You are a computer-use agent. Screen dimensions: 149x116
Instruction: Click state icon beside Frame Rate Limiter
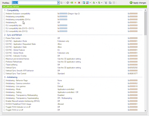[x=4, y=38]
